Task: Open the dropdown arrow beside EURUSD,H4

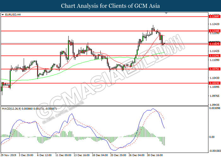Action: pyautogui.click(x=3, y=15)
